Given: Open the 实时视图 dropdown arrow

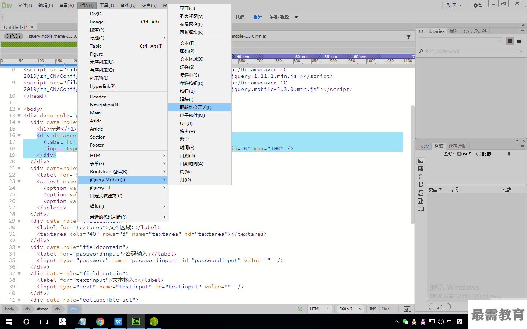Looking at the screenshot, I should pyautogui.click(x=296, y=17).
